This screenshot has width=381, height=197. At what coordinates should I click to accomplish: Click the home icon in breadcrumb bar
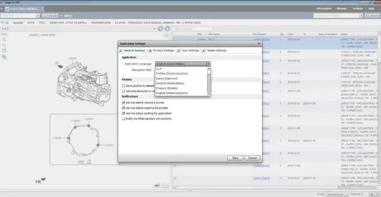[2, 22]
